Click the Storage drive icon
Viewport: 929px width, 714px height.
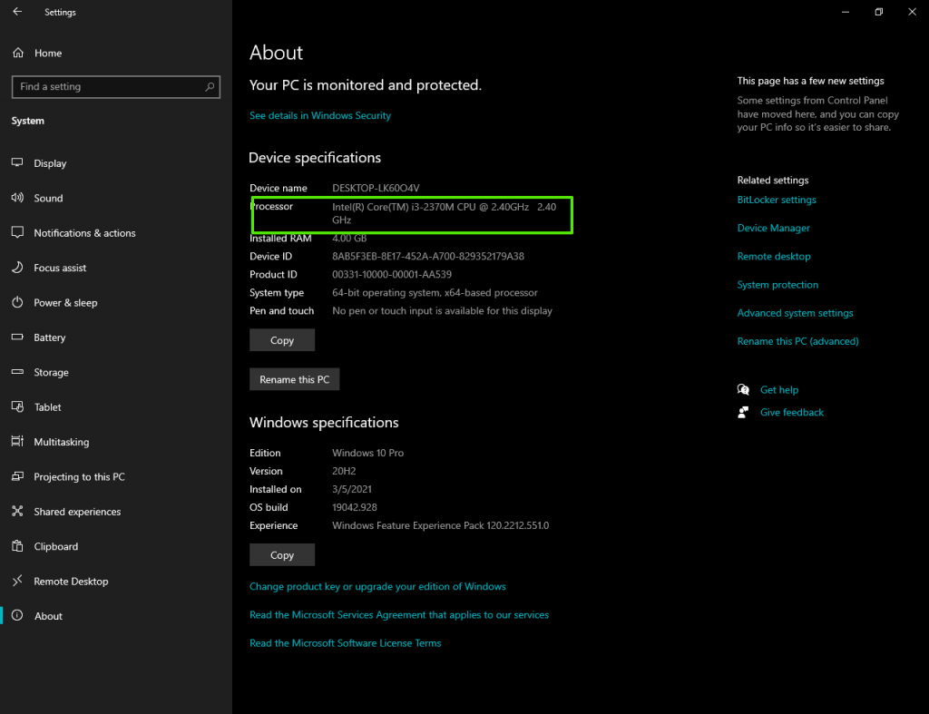18,372
